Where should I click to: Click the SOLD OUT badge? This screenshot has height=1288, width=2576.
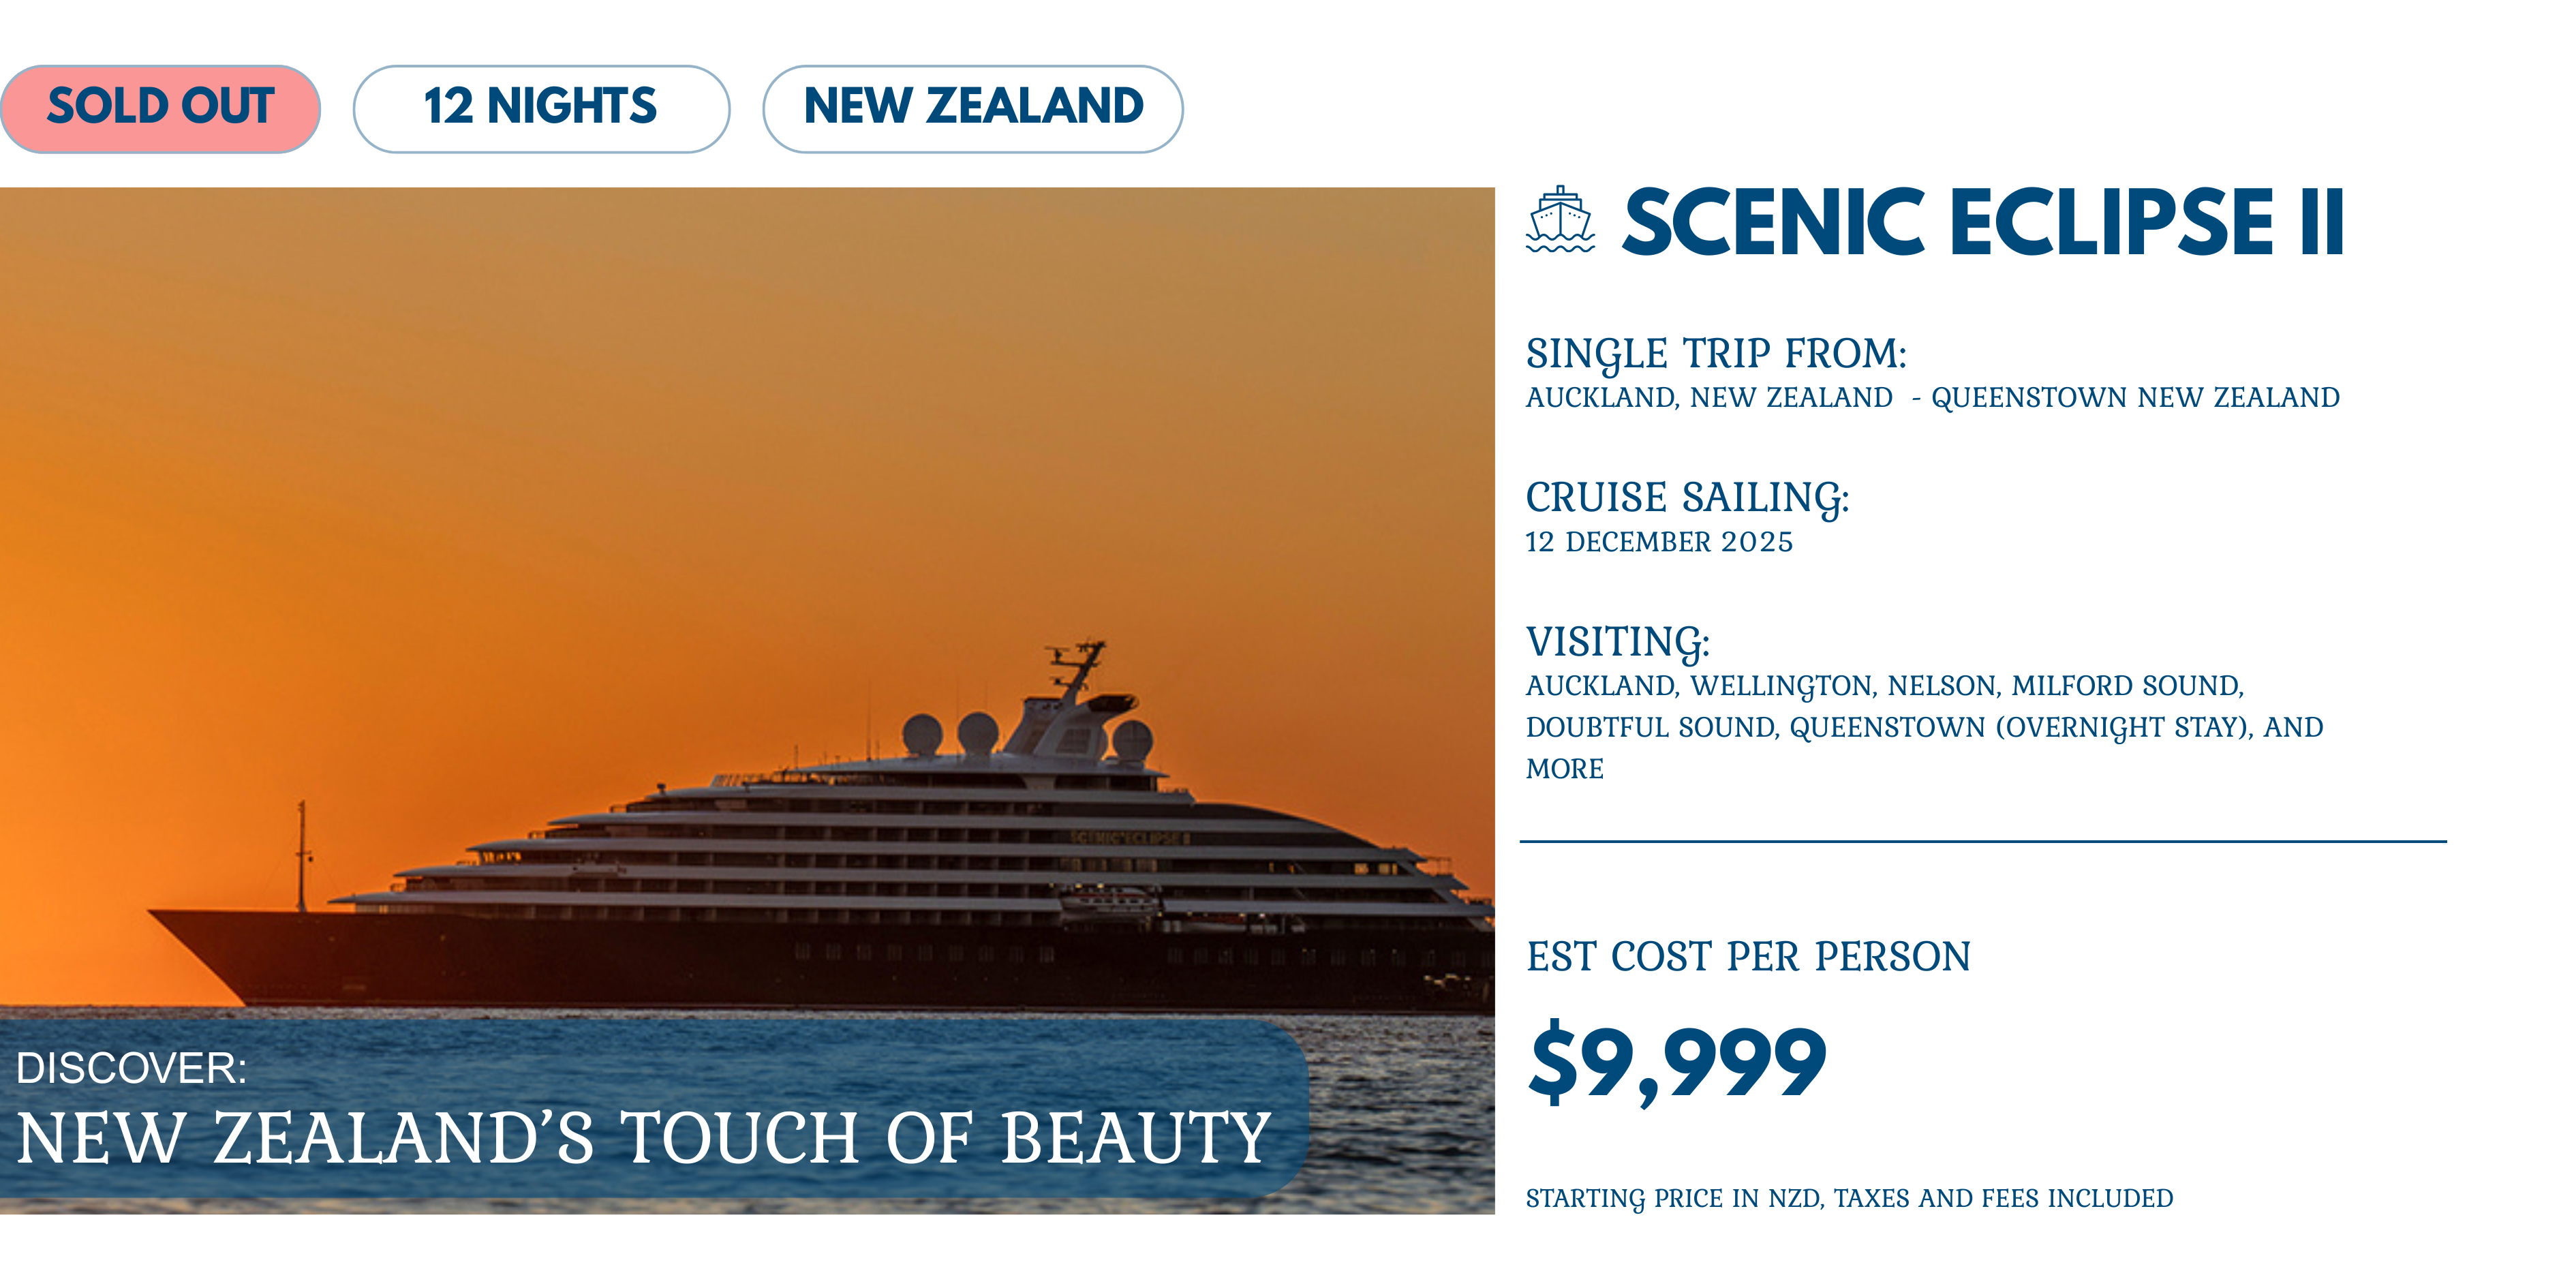click(x=160, y=108)
